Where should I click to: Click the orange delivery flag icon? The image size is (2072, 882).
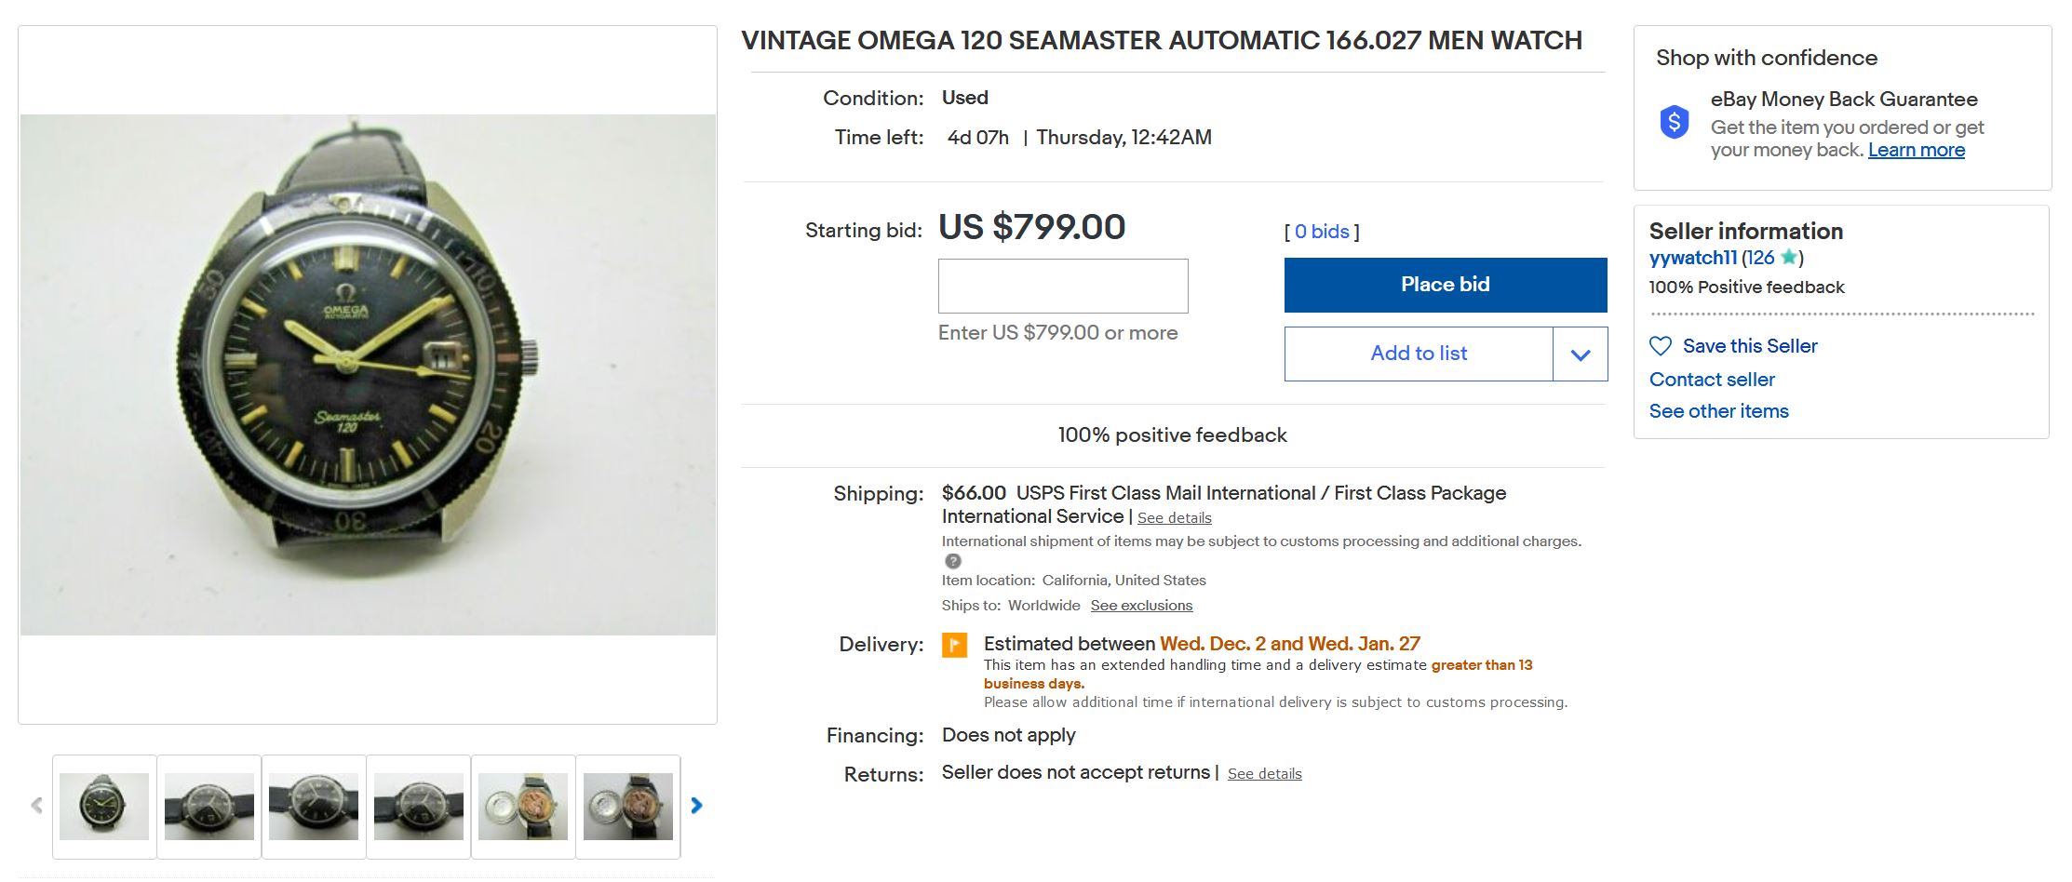[954, 645]
